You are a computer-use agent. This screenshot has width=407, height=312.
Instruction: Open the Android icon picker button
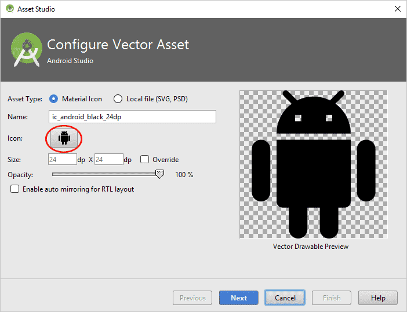(x=64, y=138)
